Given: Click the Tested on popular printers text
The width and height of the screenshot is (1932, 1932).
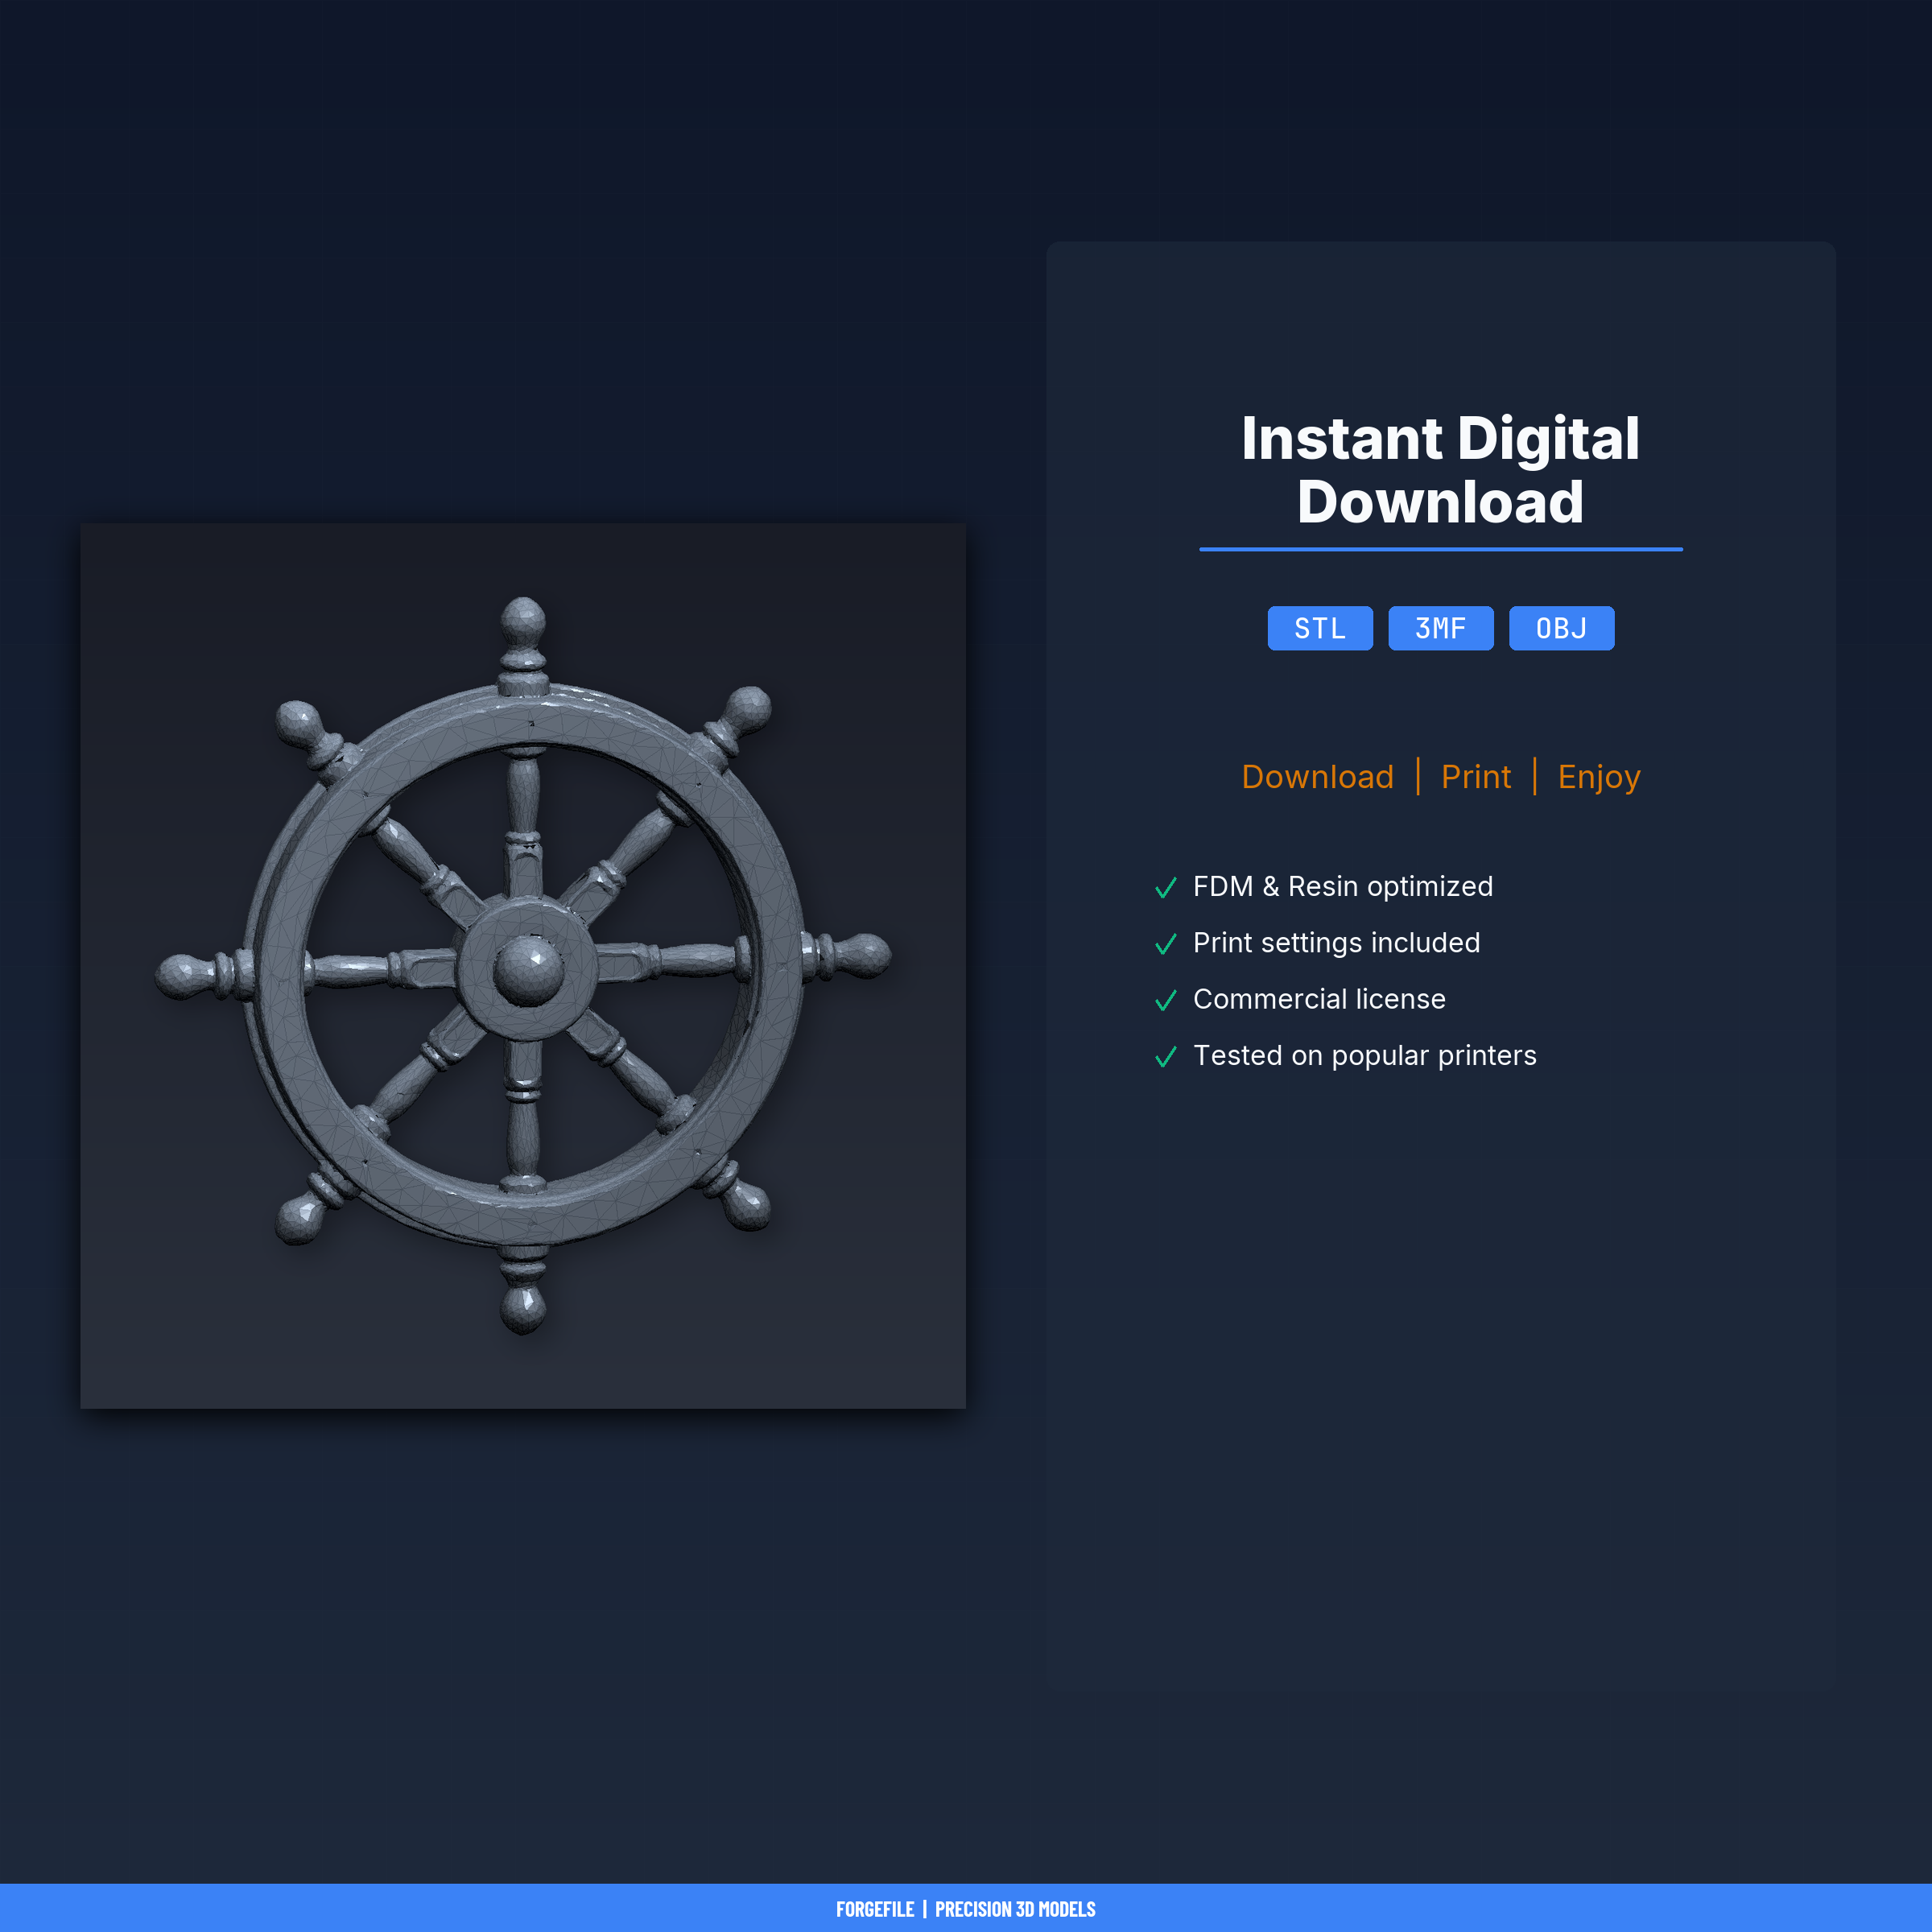Looking at the screenshot, I should [x=1364, y=1055].
